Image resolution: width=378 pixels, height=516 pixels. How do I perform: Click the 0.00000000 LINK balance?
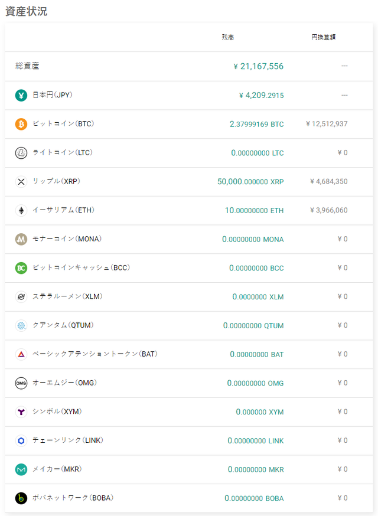click(x=256, y=441)
